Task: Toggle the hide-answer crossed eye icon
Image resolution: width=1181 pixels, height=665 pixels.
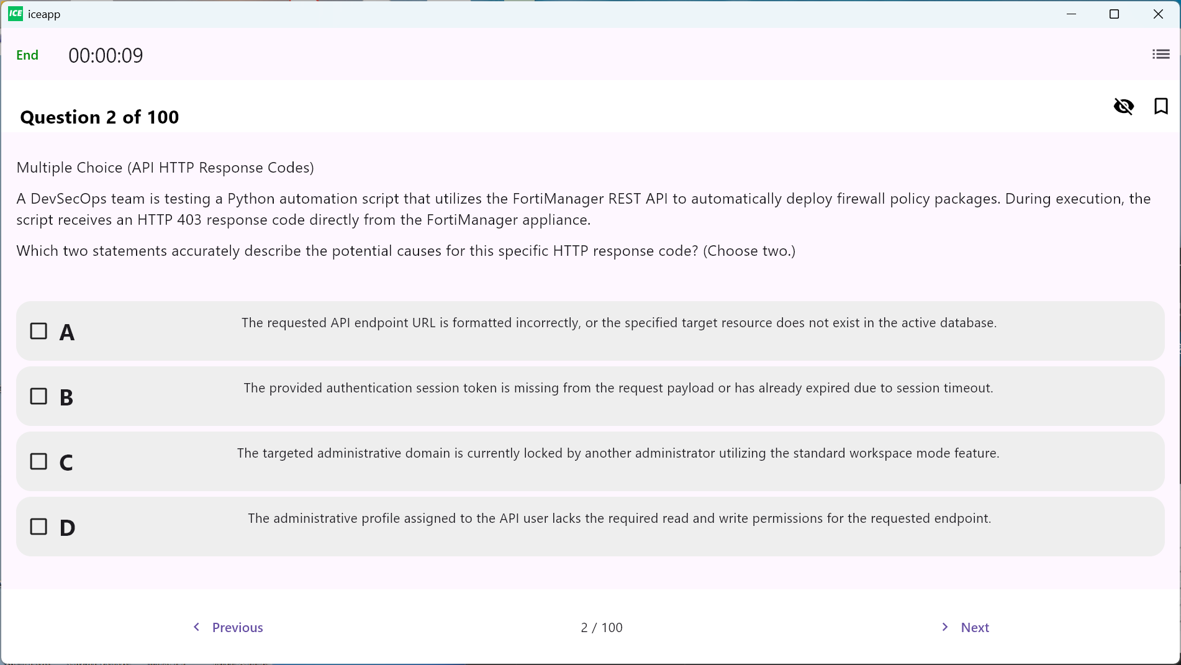Action: click(1123, 106)
